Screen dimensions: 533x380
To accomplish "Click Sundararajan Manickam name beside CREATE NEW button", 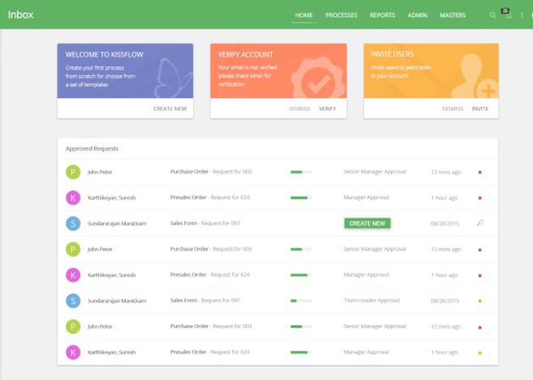I will click(x=117, y=223).
